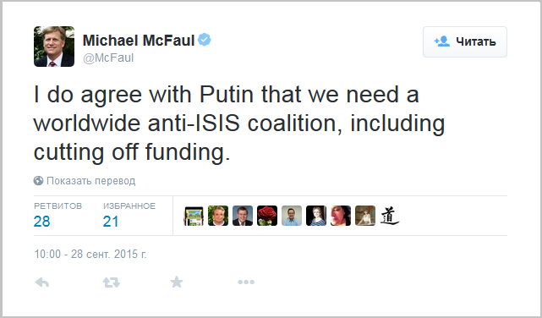Click the tweet timestamp 10:00 - 28 сент. 2015

(90, 254)
